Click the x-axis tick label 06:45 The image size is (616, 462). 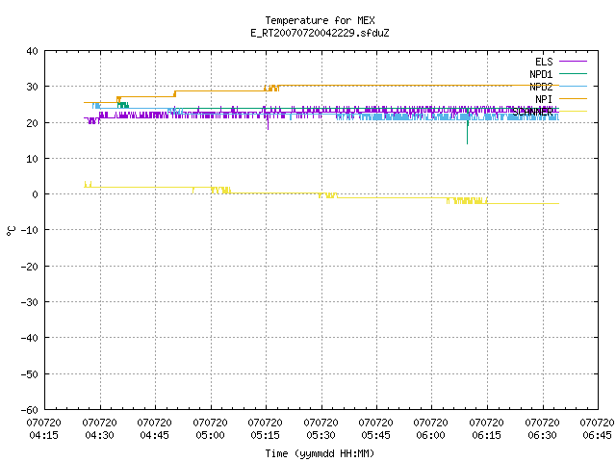click(x=597, y=436)
